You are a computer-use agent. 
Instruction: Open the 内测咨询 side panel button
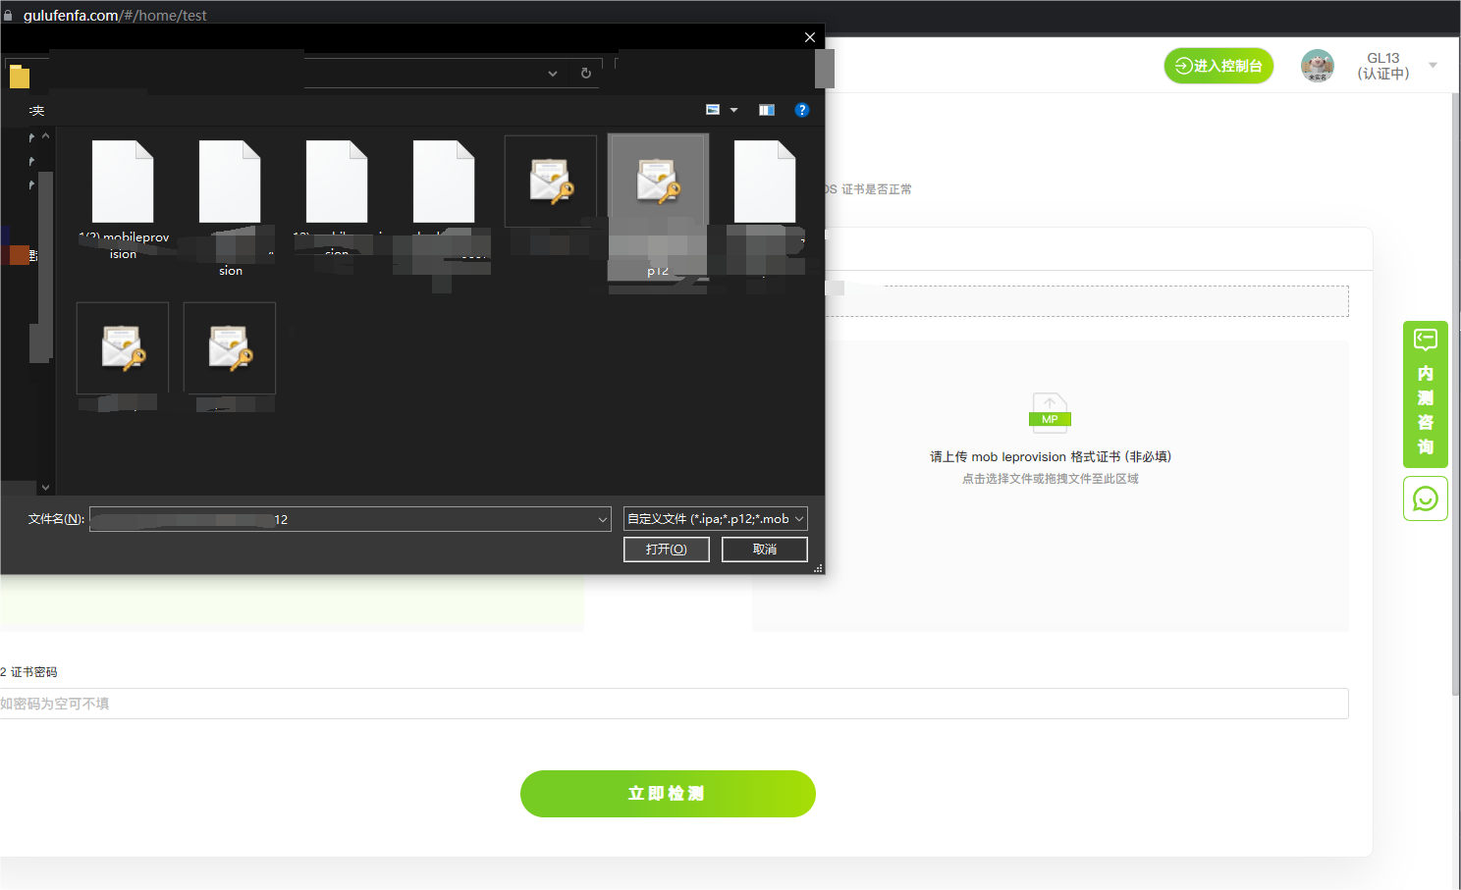[1426, 394]
